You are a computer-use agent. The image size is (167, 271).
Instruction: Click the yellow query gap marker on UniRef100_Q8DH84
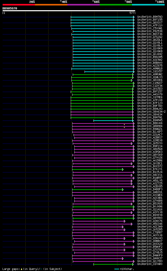click(x=124, y=127)
